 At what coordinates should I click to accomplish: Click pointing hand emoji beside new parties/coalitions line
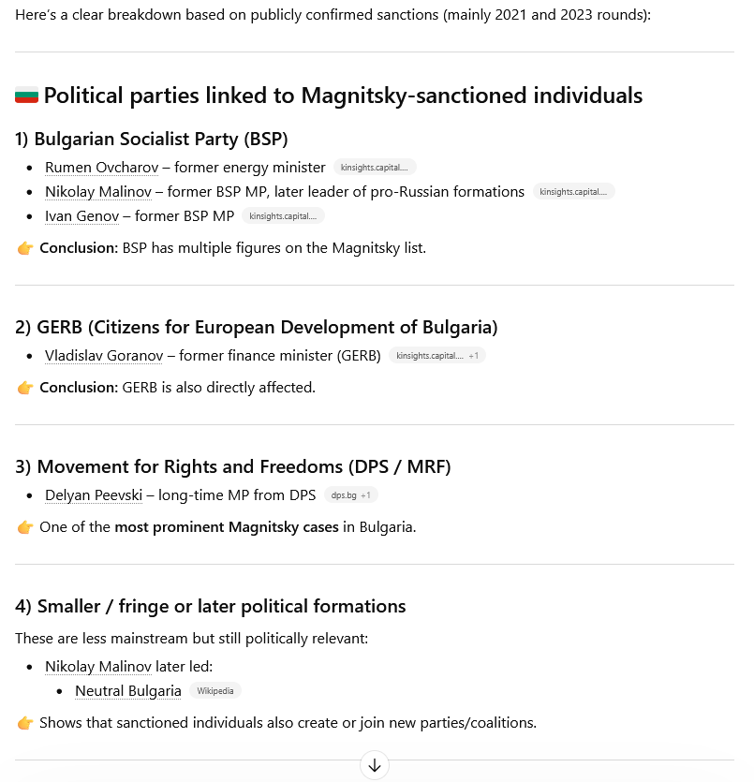pos(25,723)
